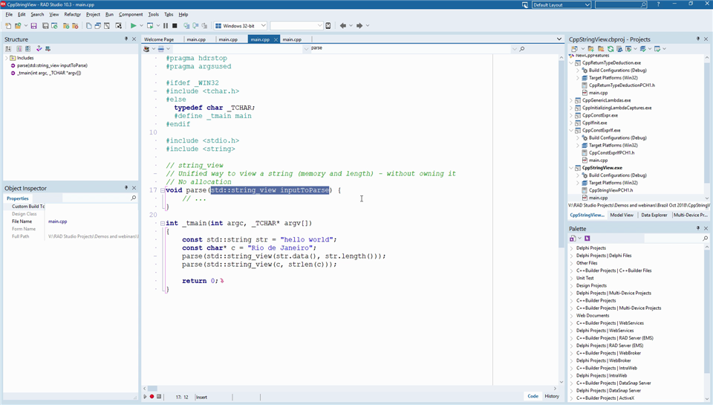Expand the CppConstExpr.exe project node

572,115
